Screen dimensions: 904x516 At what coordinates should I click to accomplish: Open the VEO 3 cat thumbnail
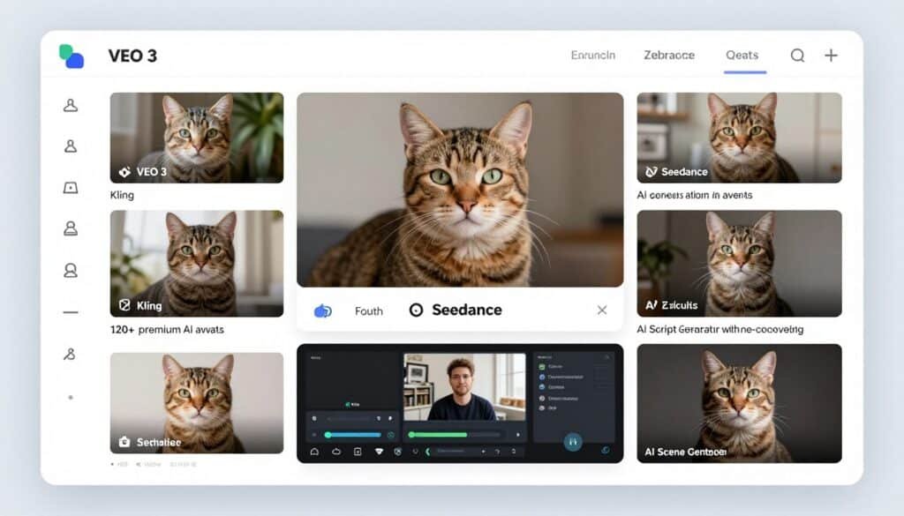[x=197, y=138]
